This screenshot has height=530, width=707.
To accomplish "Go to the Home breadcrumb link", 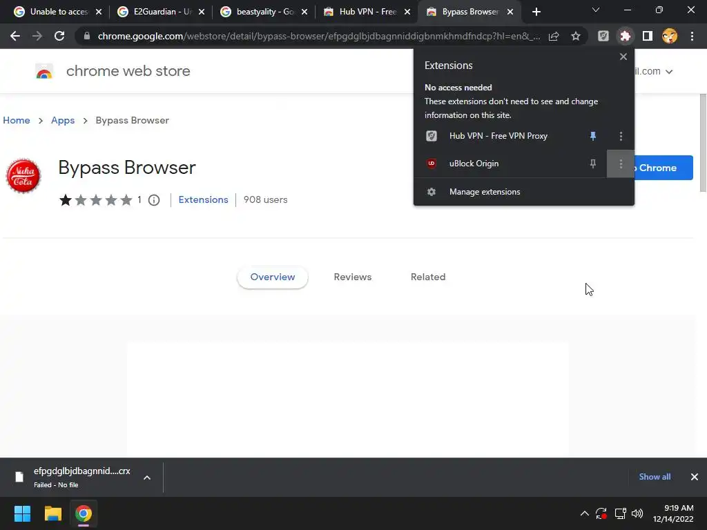I will click(x=17, y=120).
